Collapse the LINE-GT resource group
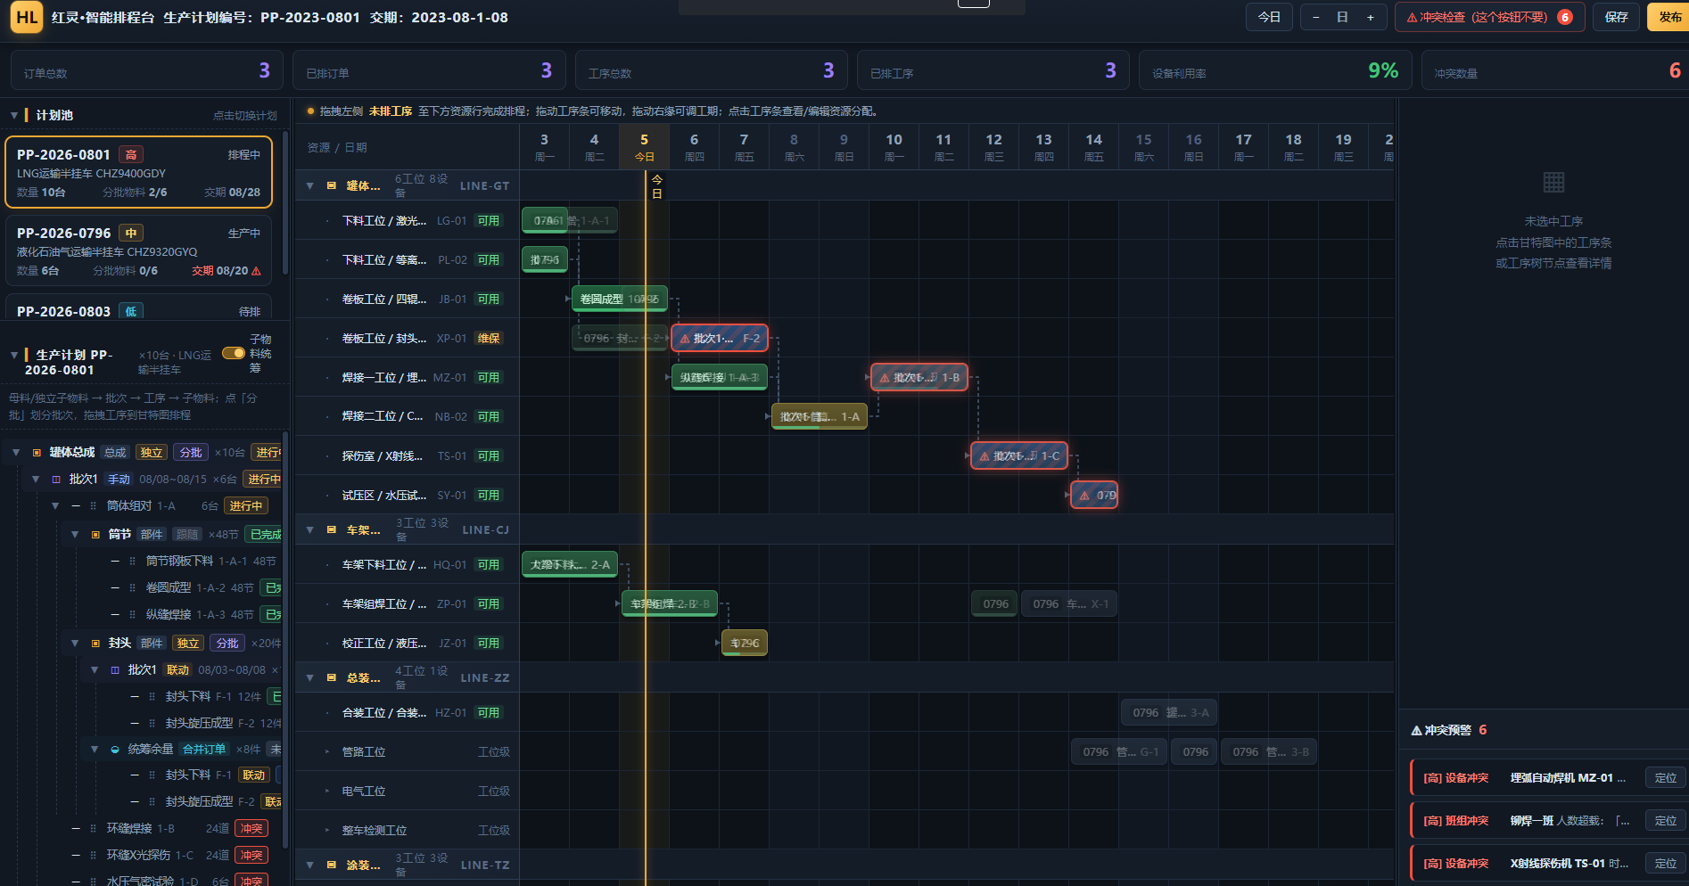 310,186
